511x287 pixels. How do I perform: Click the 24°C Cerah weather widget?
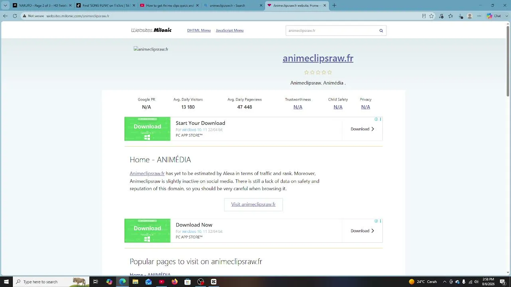[423, 282]
